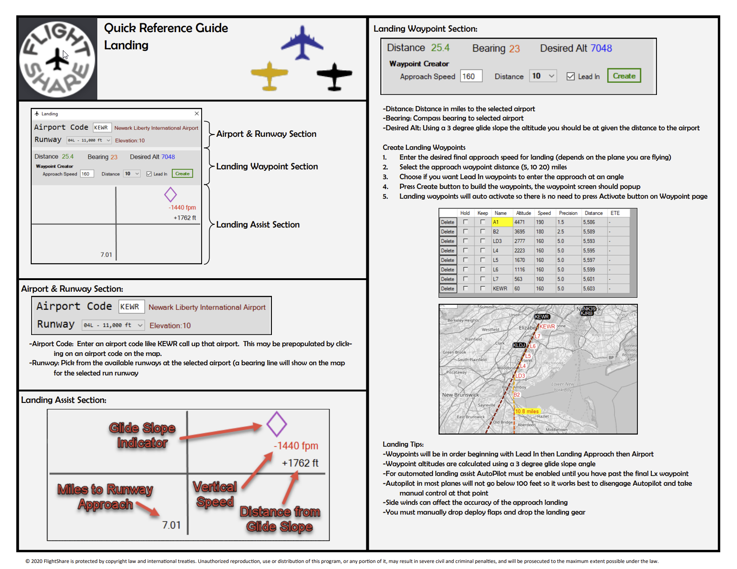Click the purple glide slope diamond in the small Landing window

170,194
